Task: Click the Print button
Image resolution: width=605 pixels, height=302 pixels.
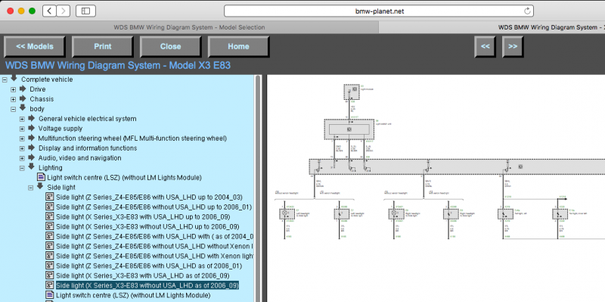Action: point(103,47)
